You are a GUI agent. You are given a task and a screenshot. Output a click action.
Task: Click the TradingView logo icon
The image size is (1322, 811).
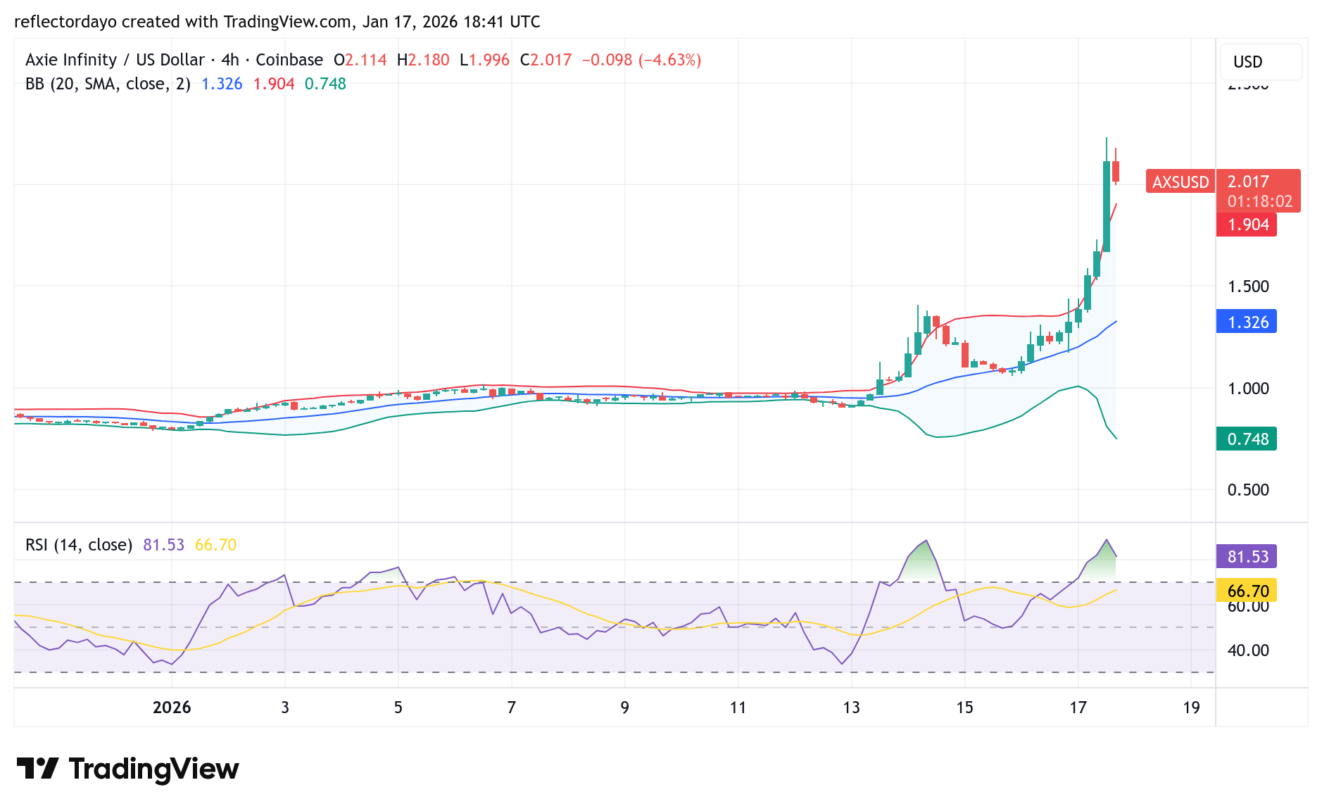37,768
